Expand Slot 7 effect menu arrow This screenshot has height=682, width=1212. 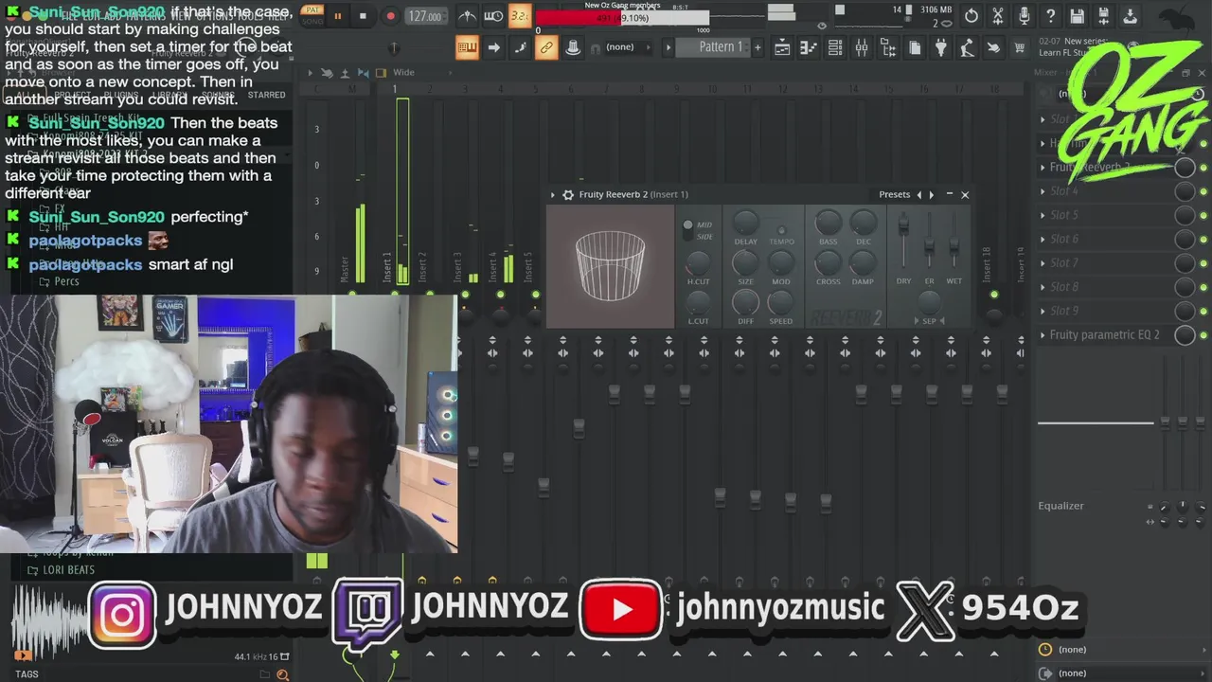[1043, 263]
